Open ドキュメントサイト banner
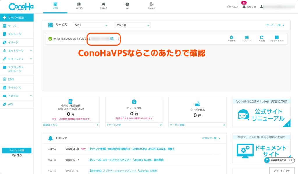Viewport: 298px width, 174px height. point(261,148)
